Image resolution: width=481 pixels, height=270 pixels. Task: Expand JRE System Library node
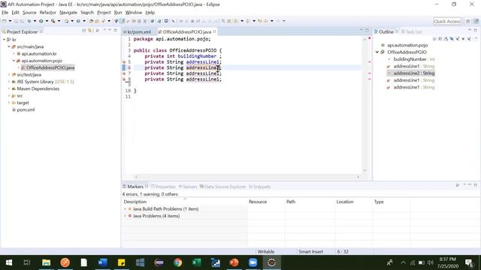9,82
